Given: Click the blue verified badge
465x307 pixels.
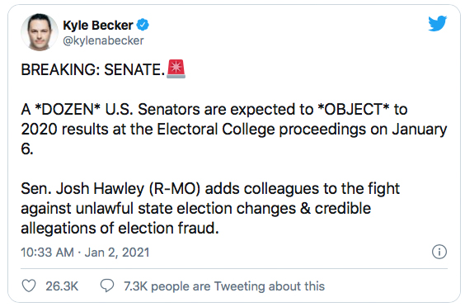Looking at the screenshot, I should tap(143, 25).
